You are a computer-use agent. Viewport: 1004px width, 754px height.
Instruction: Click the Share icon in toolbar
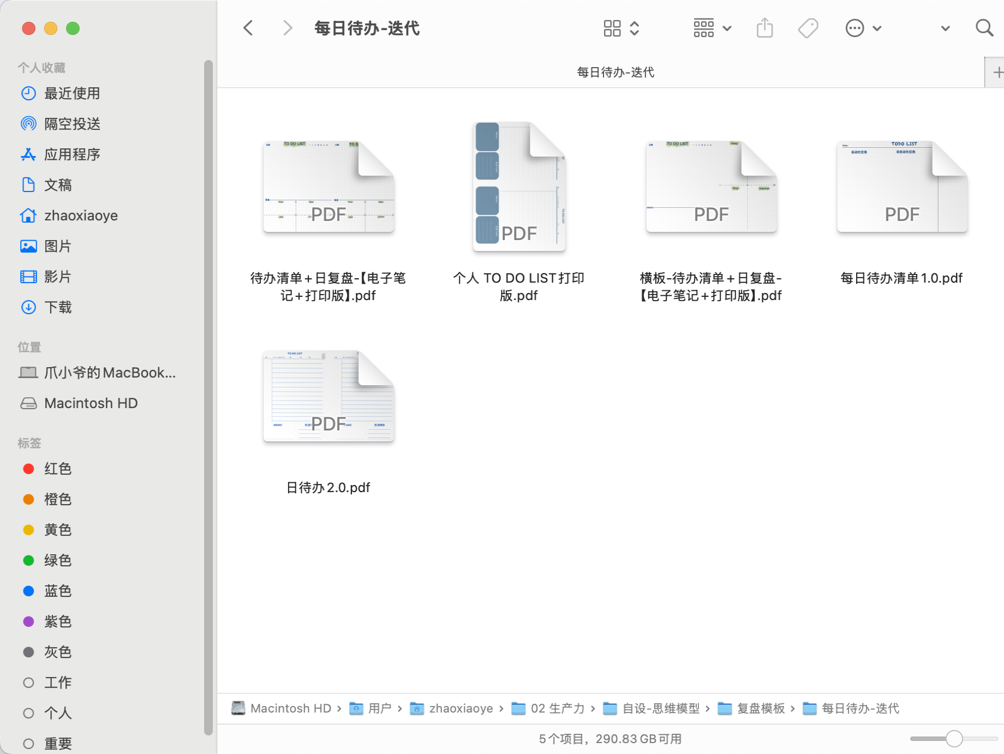pyautogui.click(x=764, y=28)
